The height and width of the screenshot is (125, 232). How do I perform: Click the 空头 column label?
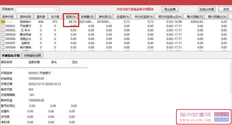coord(75,62)
